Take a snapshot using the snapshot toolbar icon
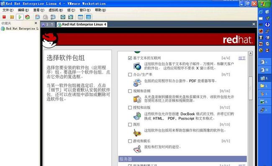This screenshot has width=272, height=166. [x=38, y=17]
